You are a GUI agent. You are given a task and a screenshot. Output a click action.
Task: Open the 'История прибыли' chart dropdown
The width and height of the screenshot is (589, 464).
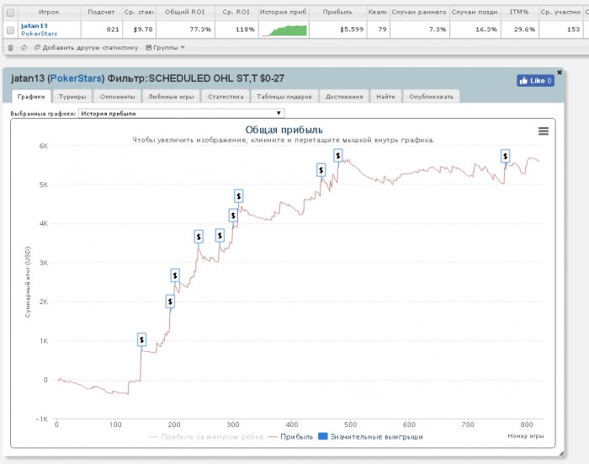pos(181,113)
